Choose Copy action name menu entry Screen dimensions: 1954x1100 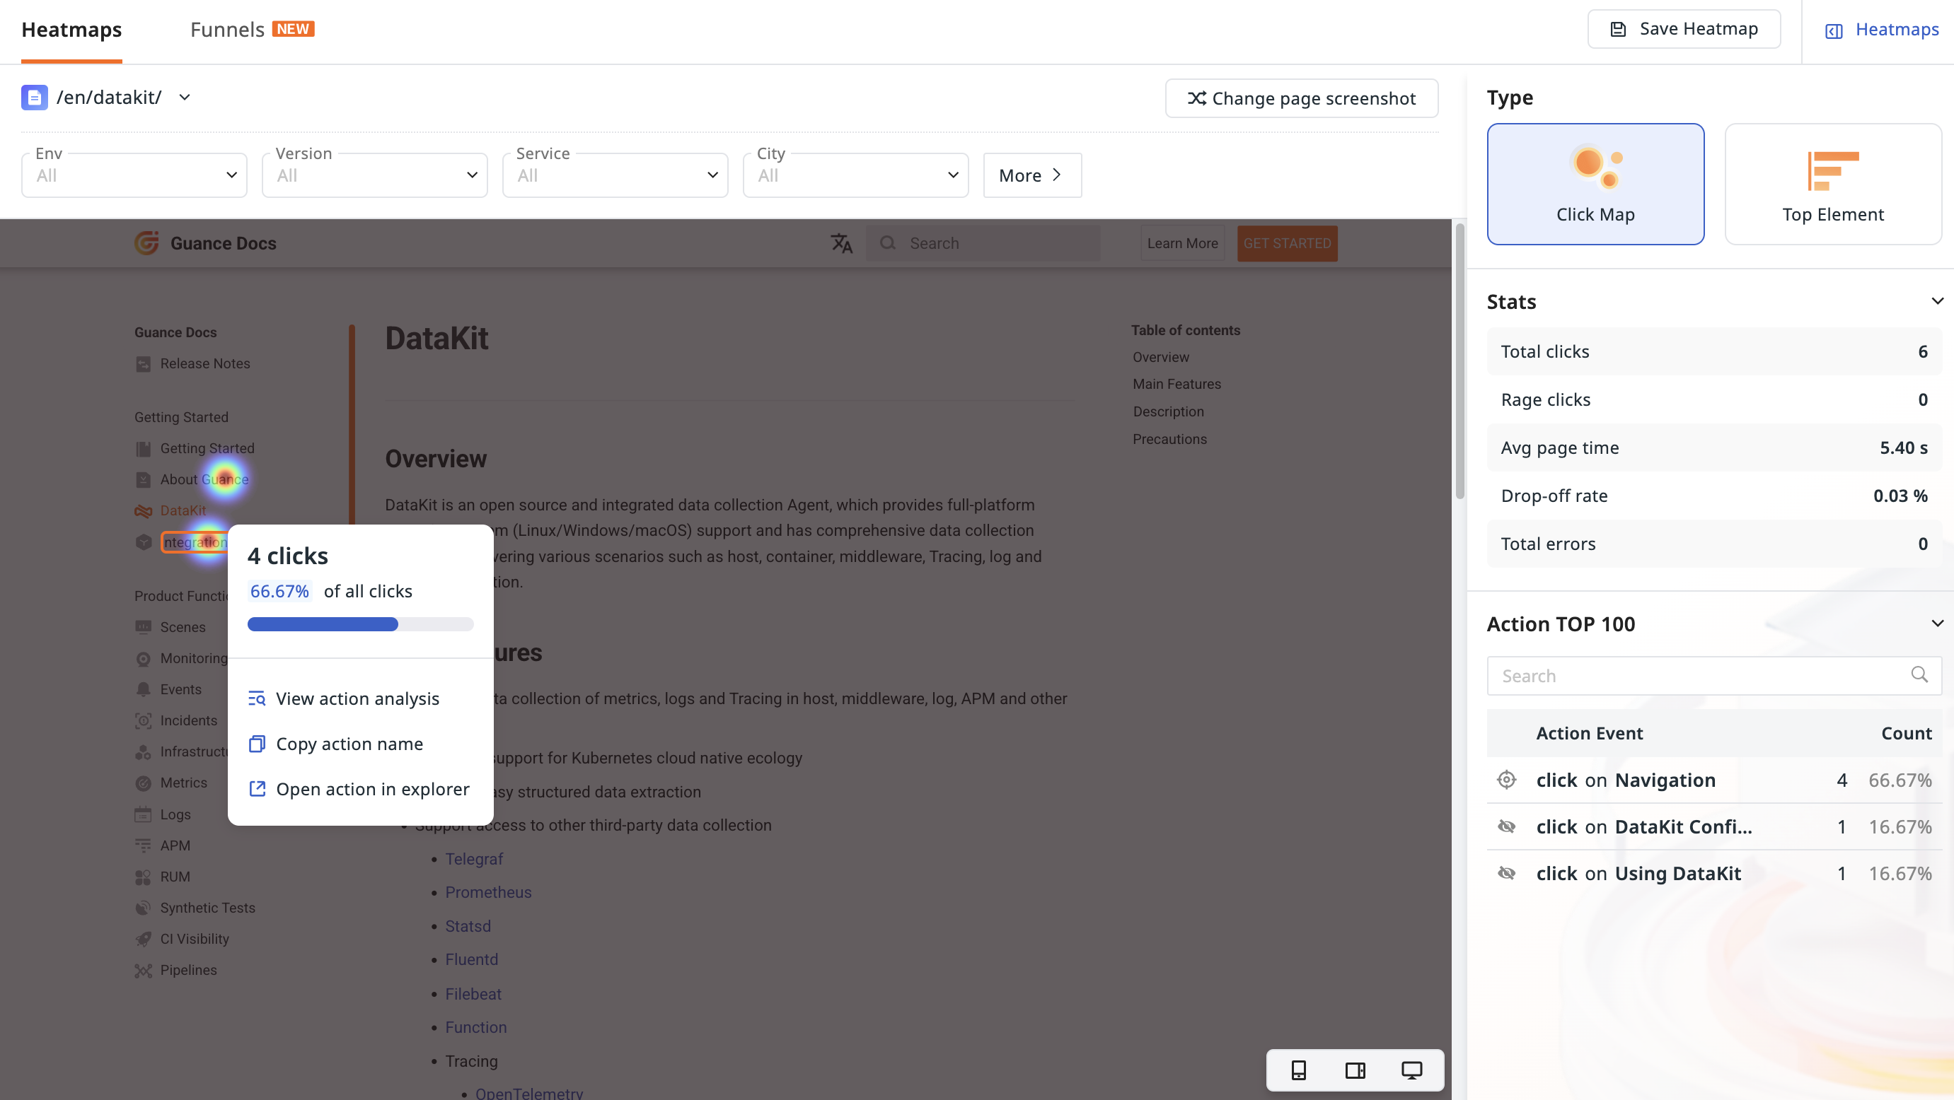[360, 744]
